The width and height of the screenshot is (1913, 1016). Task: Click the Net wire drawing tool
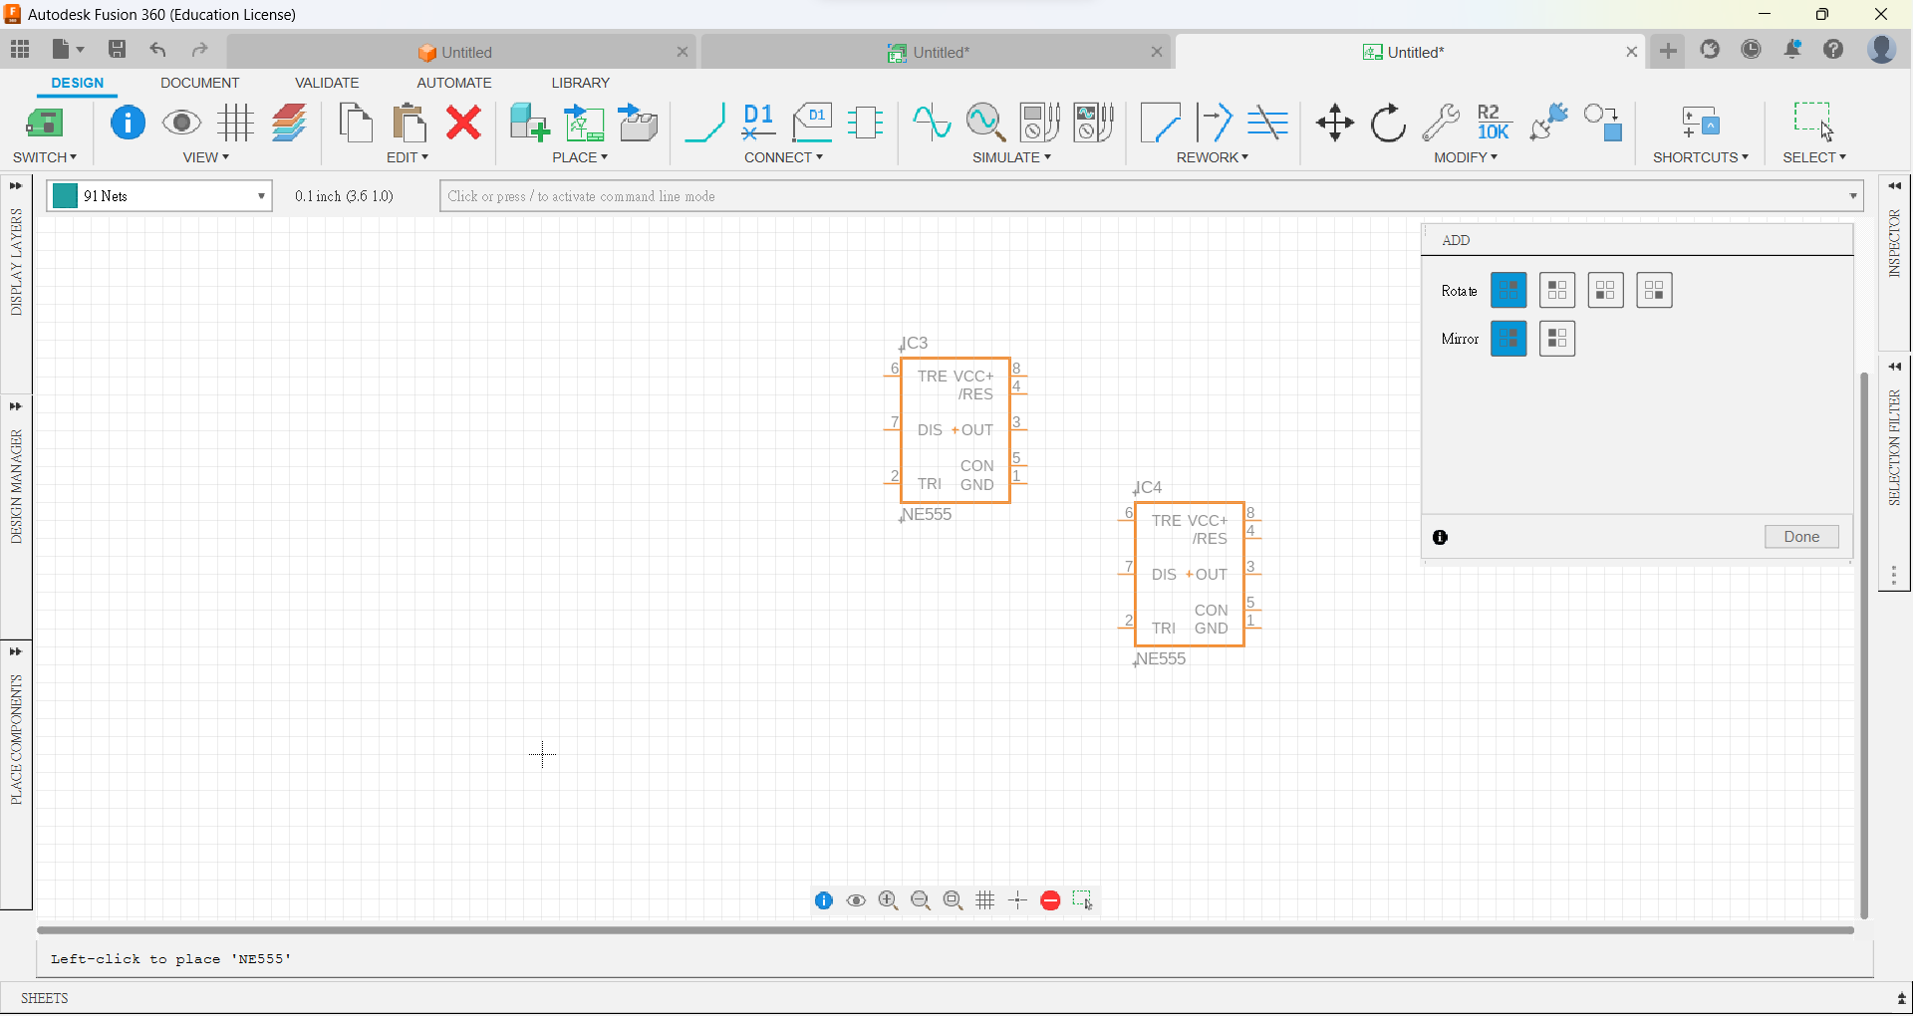pos(704,124)
